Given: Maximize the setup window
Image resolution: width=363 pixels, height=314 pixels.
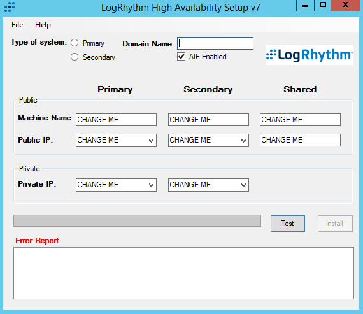Looking at the screenshot, I should pos(322,6).
